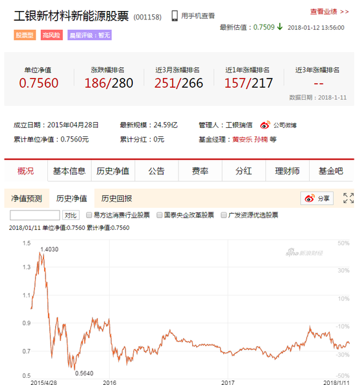357x385 pixels.
Task: Open 用手机查看 link
Action: tap(198, 16)
